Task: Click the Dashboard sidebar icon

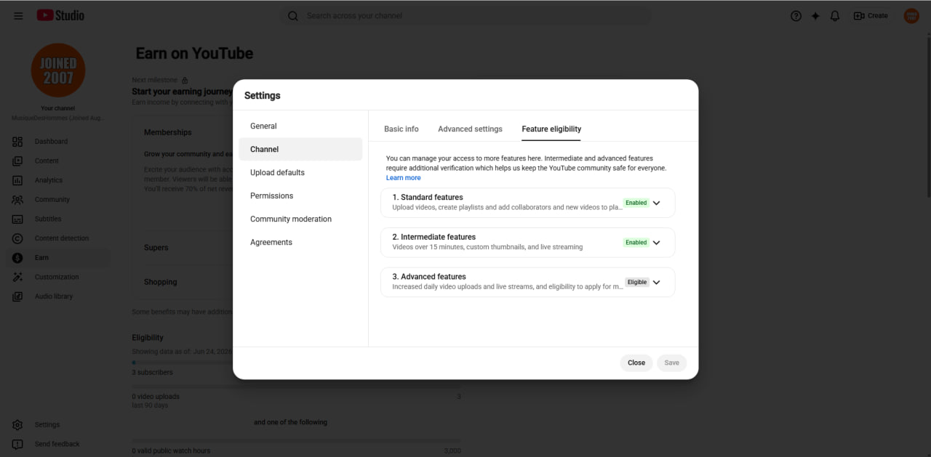Action: click(x=17, y=142)
